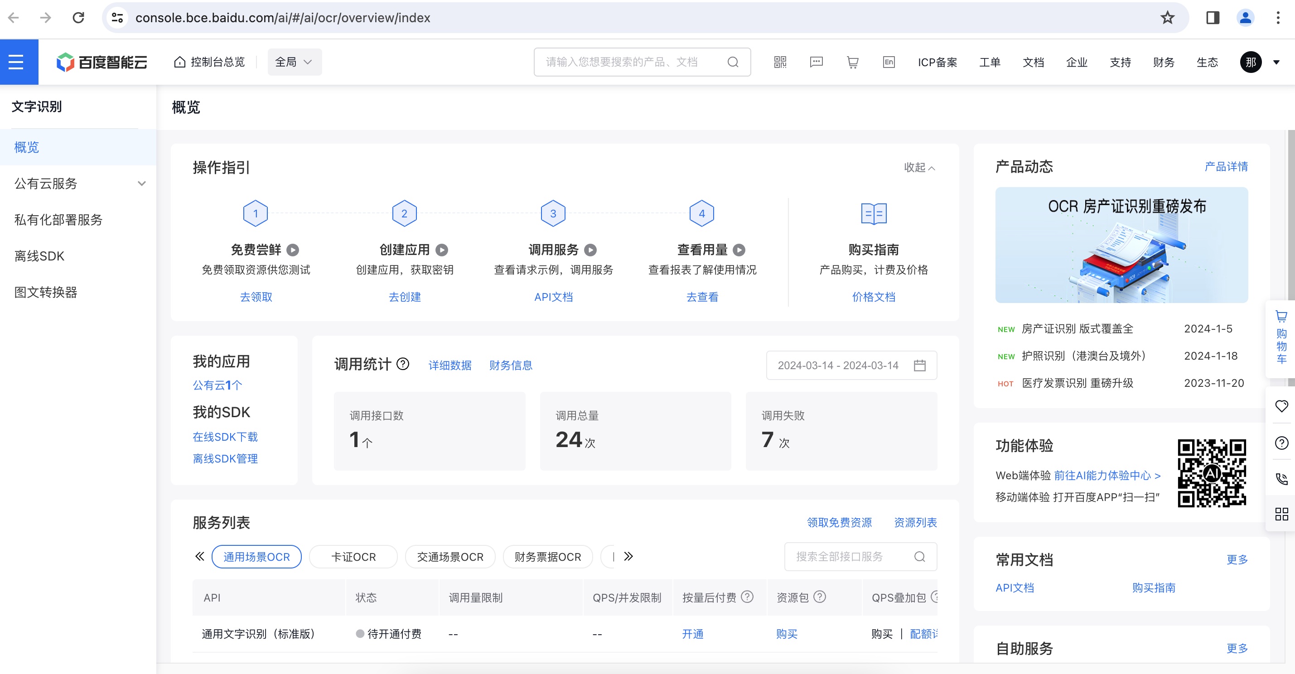Open 详细数据 link
This screenshot has width=1295, height=674.
[x=450, y=366]
